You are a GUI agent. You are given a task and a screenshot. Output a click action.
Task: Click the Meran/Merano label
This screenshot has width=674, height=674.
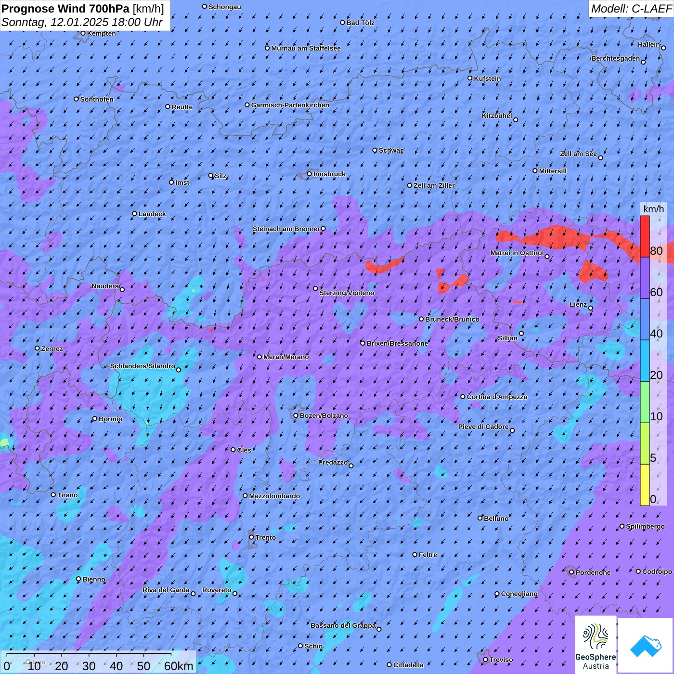[x=286, y=357]
